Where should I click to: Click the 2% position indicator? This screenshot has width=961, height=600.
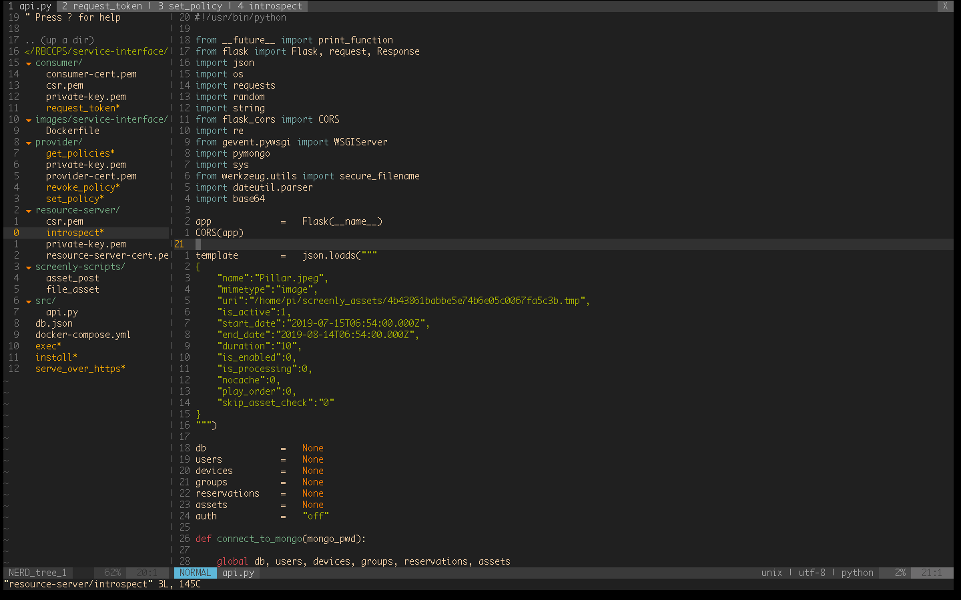click(900, 573)
